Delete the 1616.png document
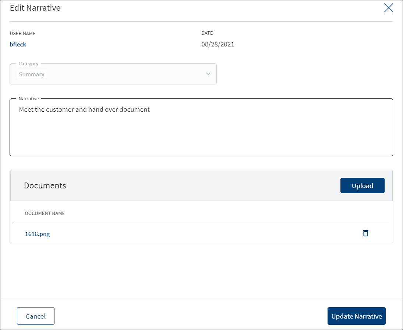 point(365,233)
